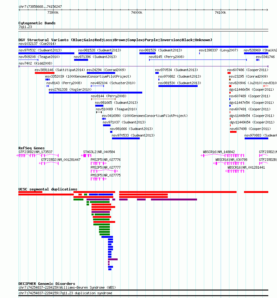
Task: Select PMS2P5|NR_027777 transcript
Action: [x=104, y=171]
